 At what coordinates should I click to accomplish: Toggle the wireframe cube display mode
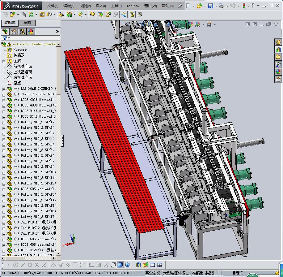coord(113,265)
